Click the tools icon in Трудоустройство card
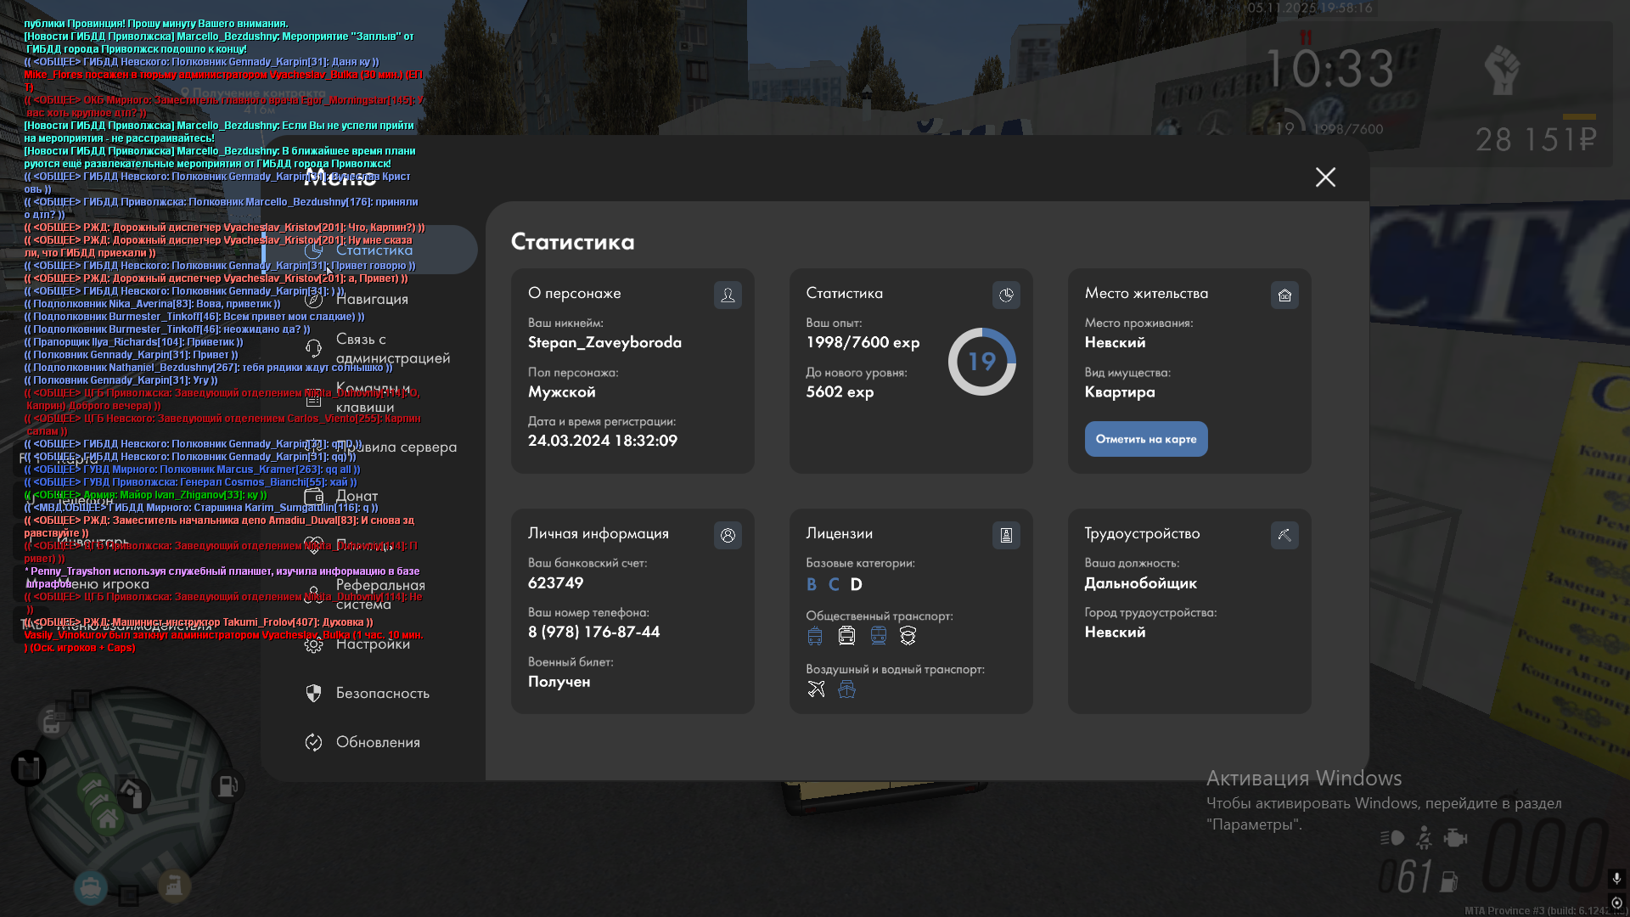The image size is (1630, 917). 1284,535
